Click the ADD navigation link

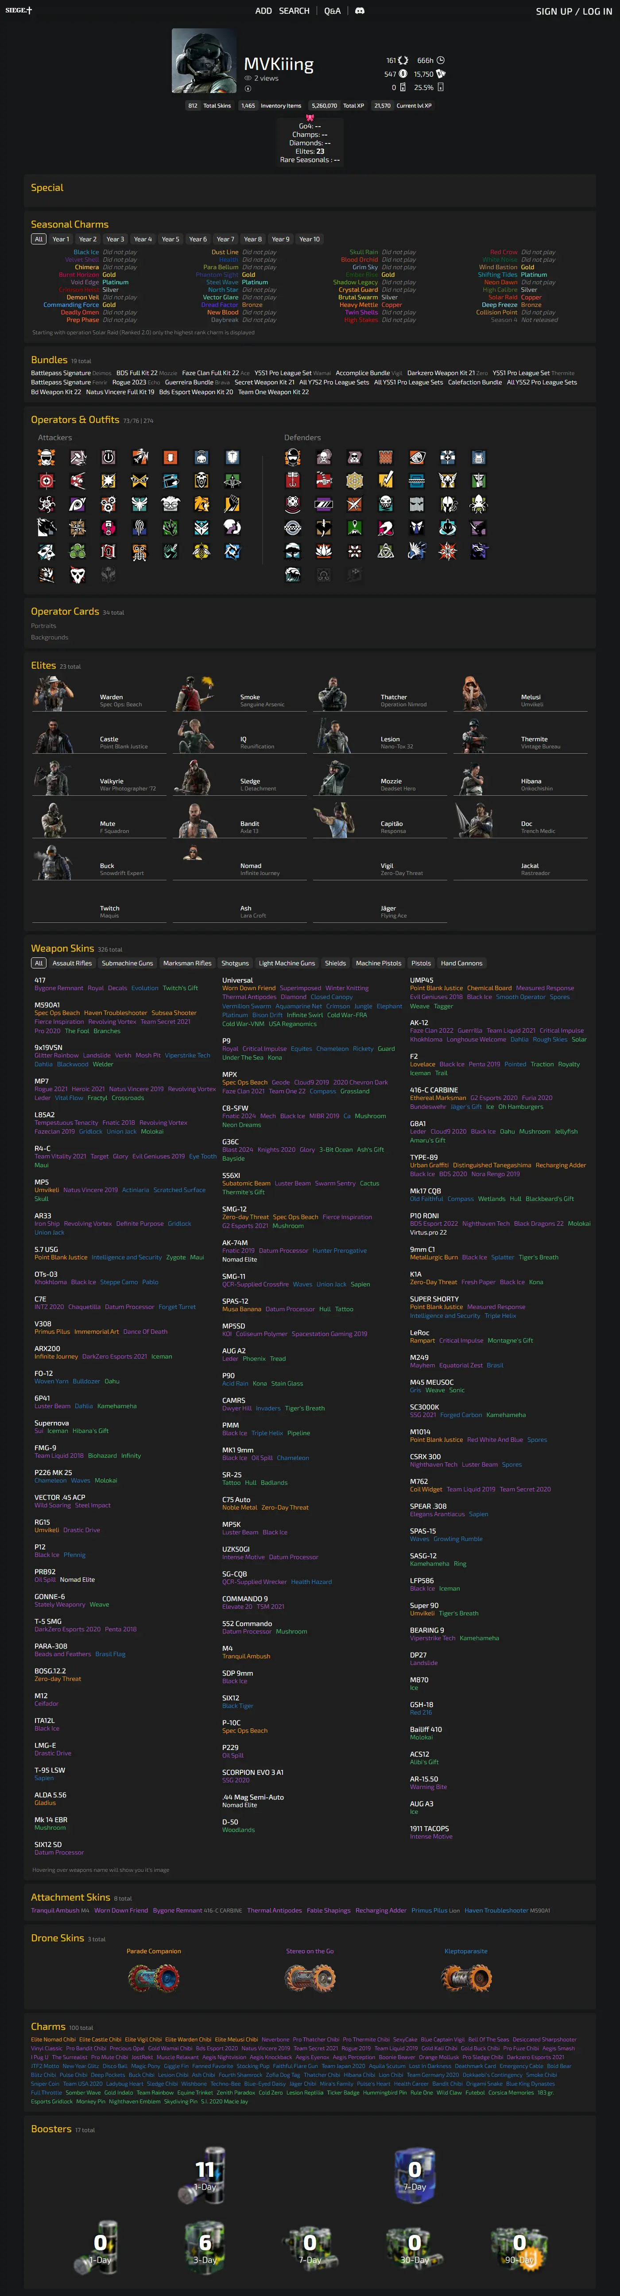263,11
